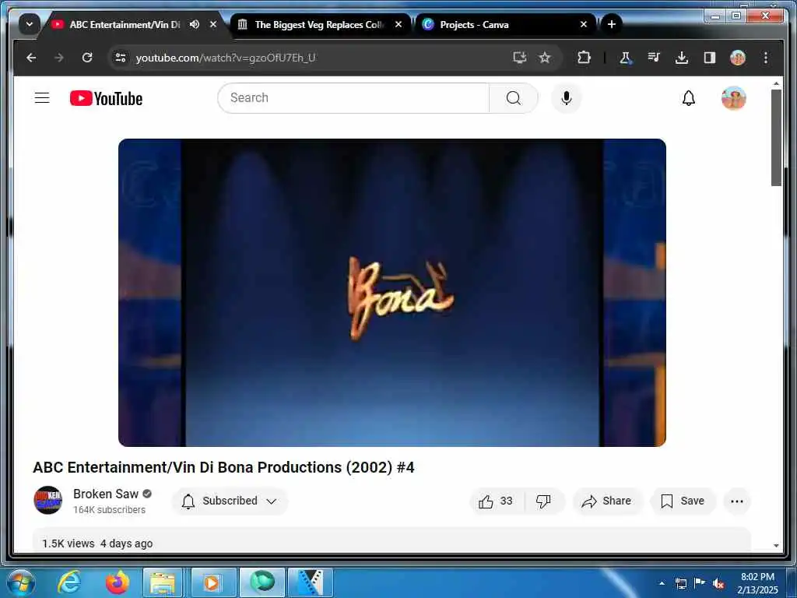
Task: Open the media controls icon in toolbar
Action: point(654,58)
